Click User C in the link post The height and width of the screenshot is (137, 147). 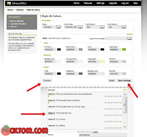[x=52, y=113]
